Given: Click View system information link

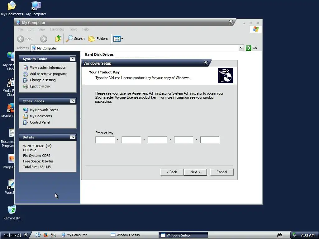Looking at the screenshot, I should [48, 68].
